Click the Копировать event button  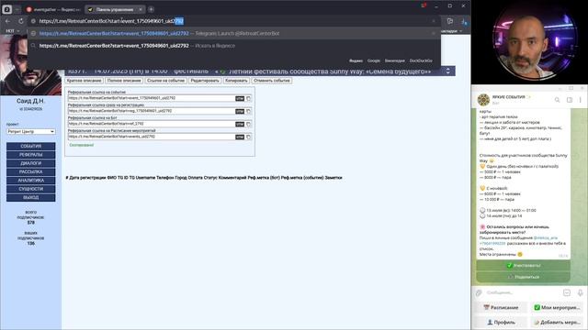point(236,81)
